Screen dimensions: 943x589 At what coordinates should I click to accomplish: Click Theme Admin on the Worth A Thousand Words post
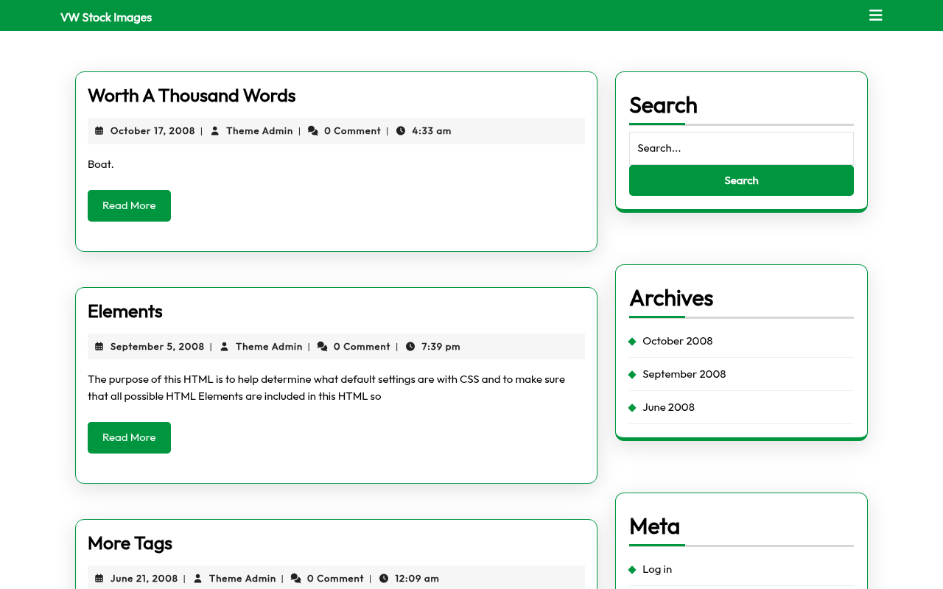coord(259,131)
